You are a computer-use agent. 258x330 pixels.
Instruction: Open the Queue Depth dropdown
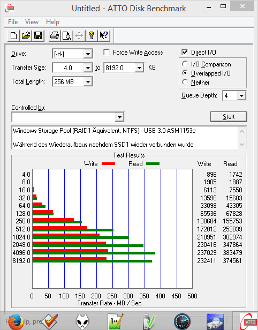point(241,96)
